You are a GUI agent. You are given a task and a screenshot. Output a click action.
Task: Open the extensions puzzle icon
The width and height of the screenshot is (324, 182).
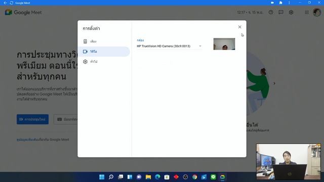pyautogui.click(x=280, y=3)
